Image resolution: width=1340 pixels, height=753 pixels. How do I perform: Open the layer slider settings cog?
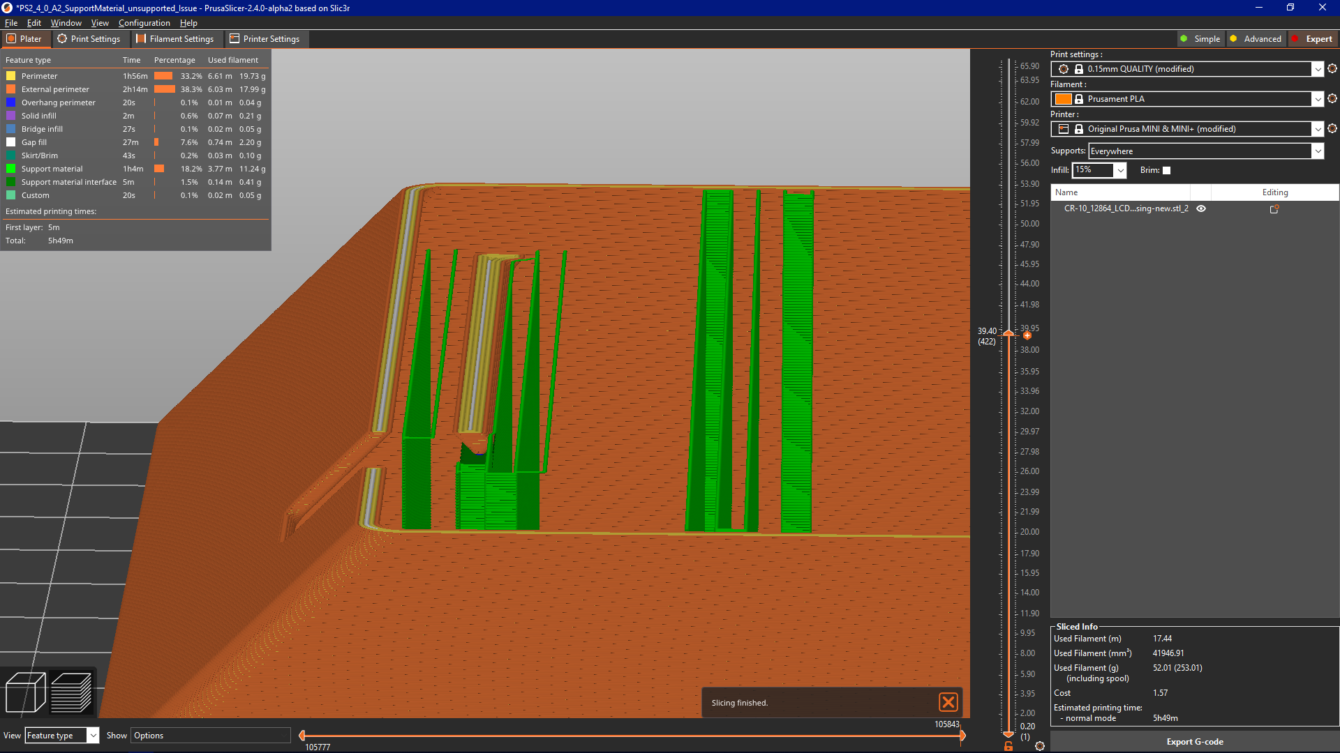click(x=1040, y=746)
